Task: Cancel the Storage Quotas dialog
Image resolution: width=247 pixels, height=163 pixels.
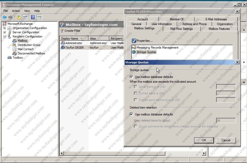Action: pos(226,140)
